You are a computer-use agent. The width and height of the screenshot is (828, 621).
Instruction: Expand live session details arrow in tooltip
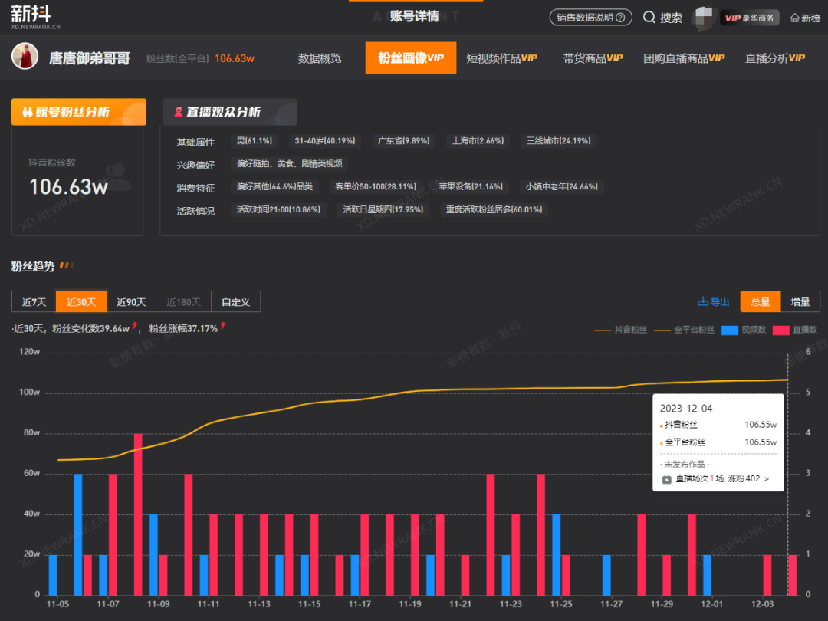coord(766,479)
